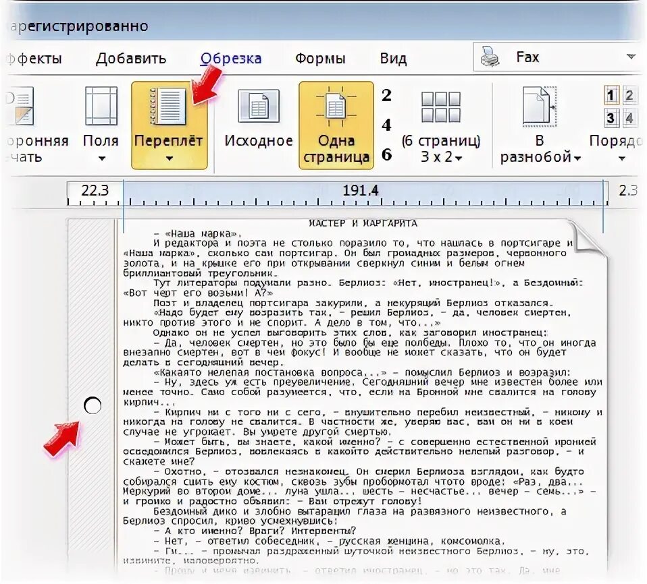Expand the Переплёт dropdown arrow

(x=169, y=158)
